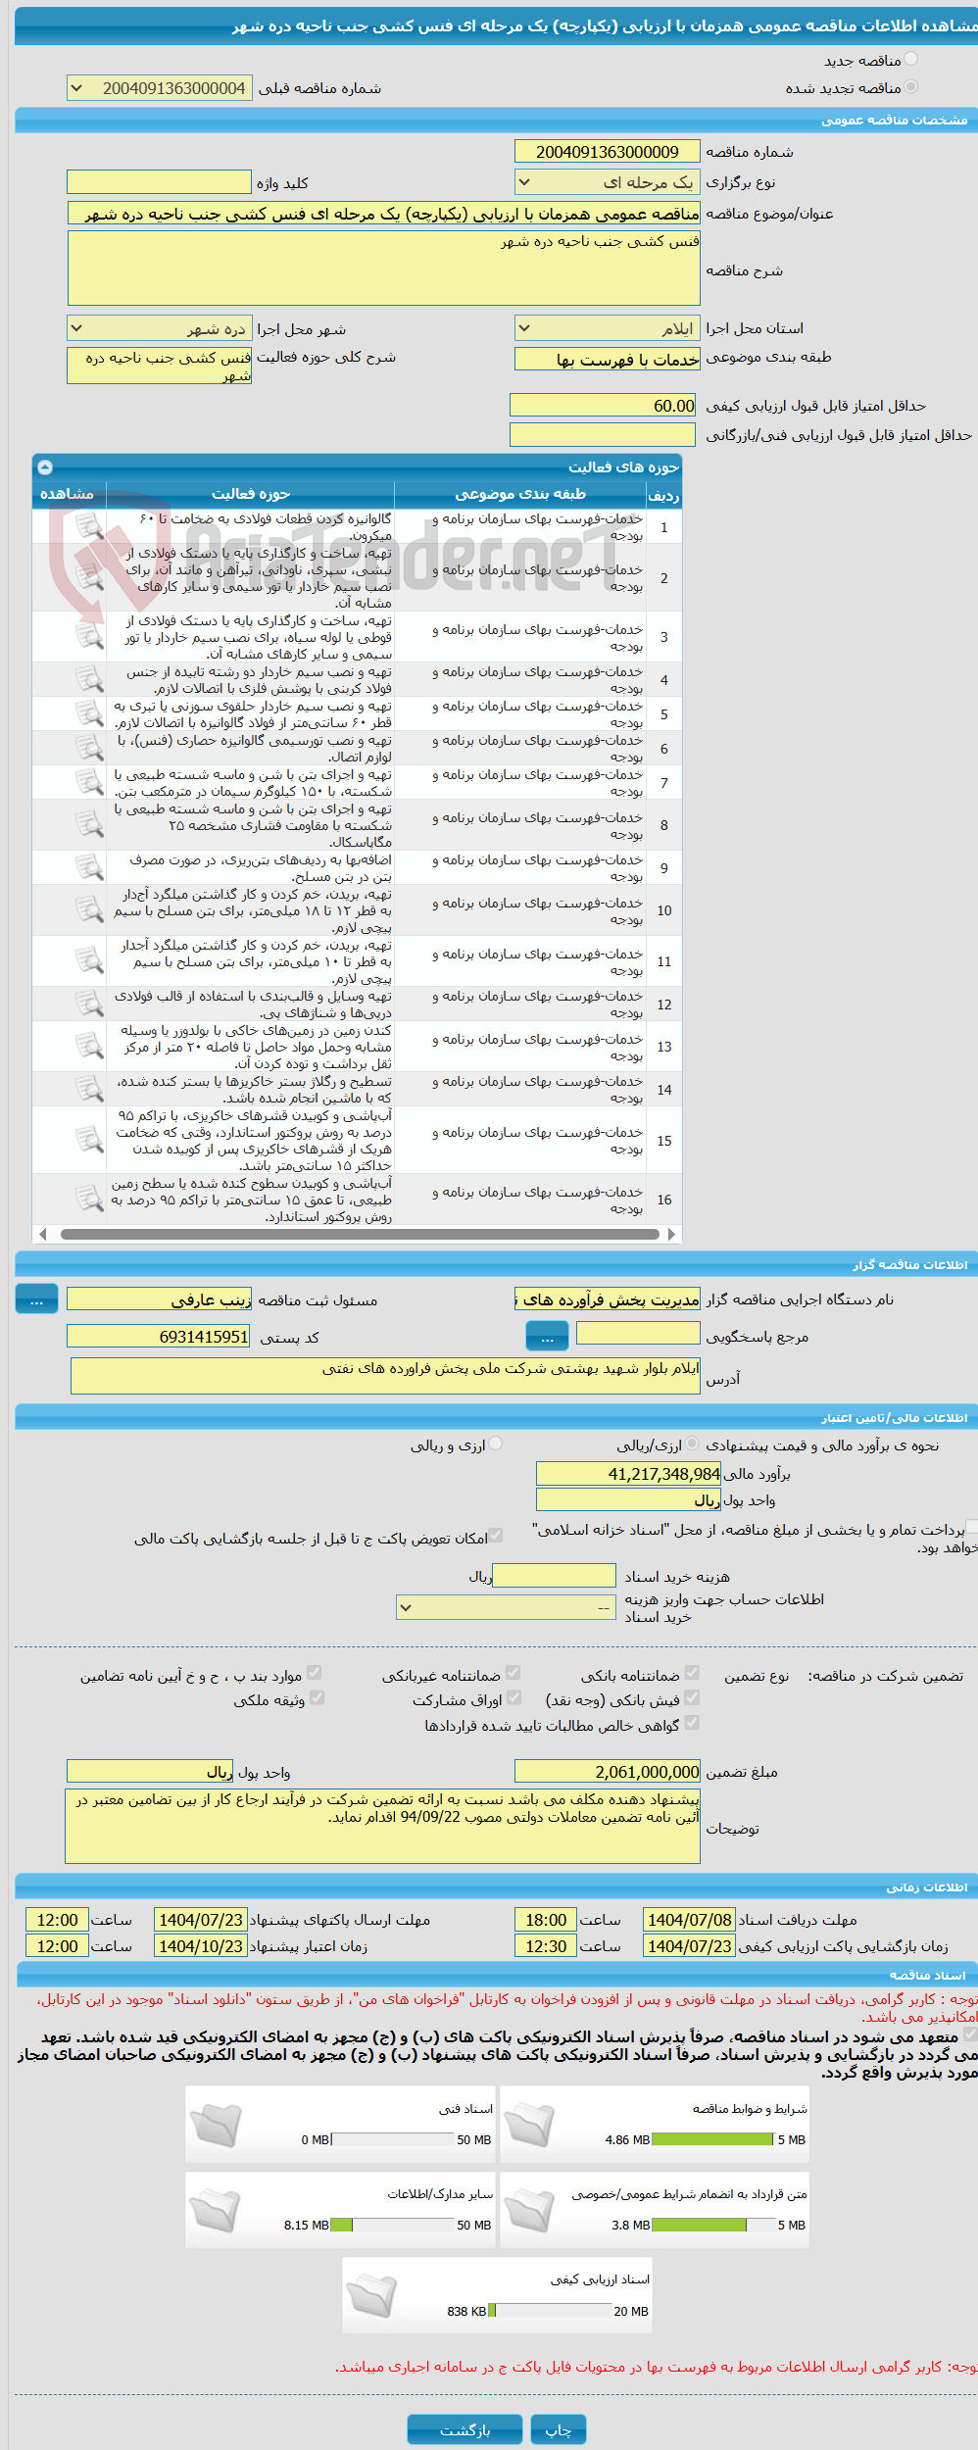Viewport: 978px width, 2450px height.
Task: Toggle گواهی خالص مطالبات checkbox
Action: (x=692, y=1722)
